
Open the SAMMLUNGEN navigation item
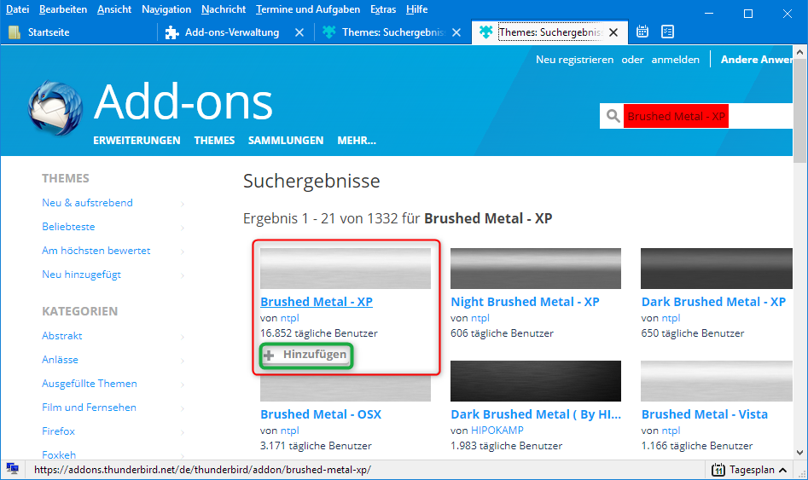point(286,141)
